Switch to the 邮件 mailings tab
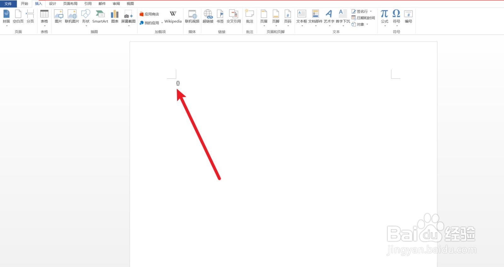 102,4
